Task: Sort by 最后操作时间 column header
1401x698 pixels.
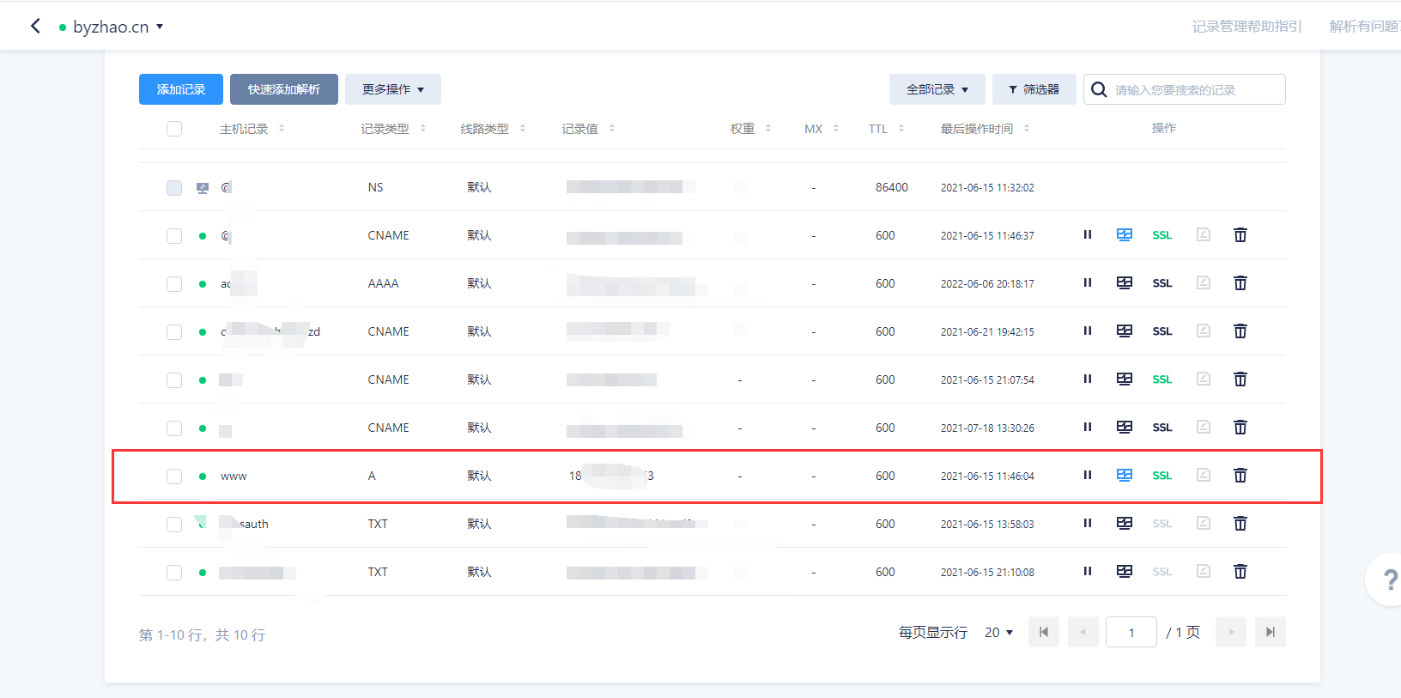Action: [985, 129]
